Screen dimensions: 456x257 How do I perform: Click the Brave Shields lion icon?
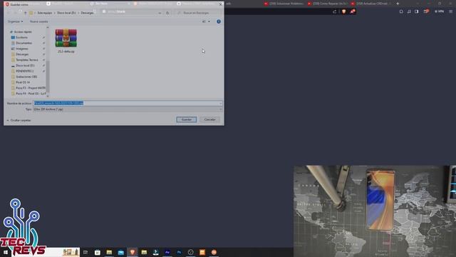pyautogui.click(x=343, y=11)
